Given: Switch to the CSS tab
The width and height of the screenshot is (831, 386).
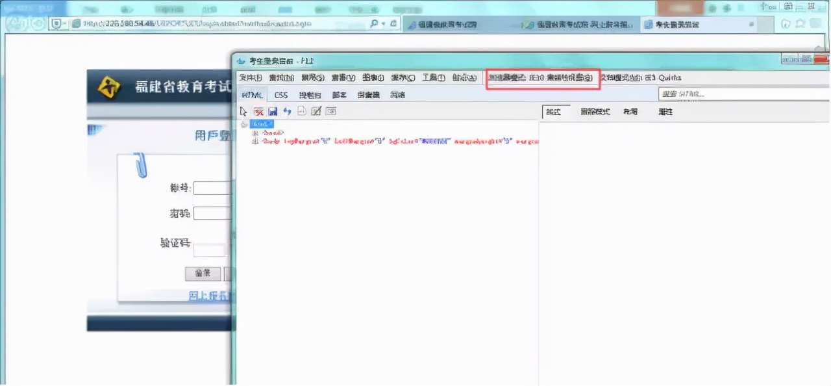Looking at the screenshot, I should (281, 95).
